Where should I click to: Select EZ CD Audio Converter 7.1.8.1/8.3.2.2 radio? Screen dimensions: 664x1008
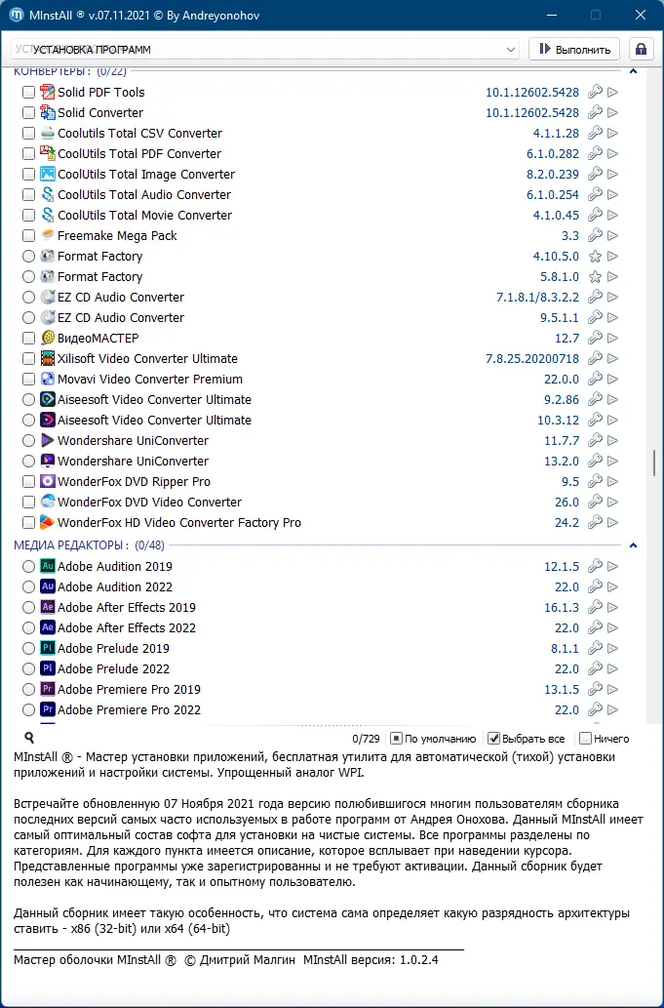coord(28,297)
